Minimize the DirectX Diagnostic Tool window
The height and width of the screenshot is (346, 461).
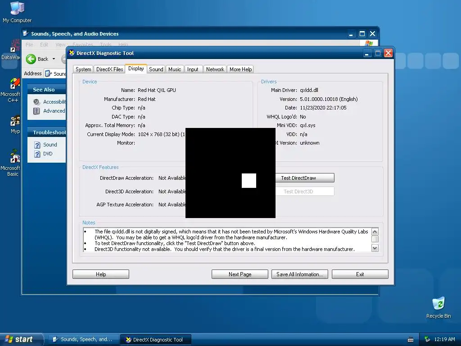pyautogui.click(x=366, y=53)
